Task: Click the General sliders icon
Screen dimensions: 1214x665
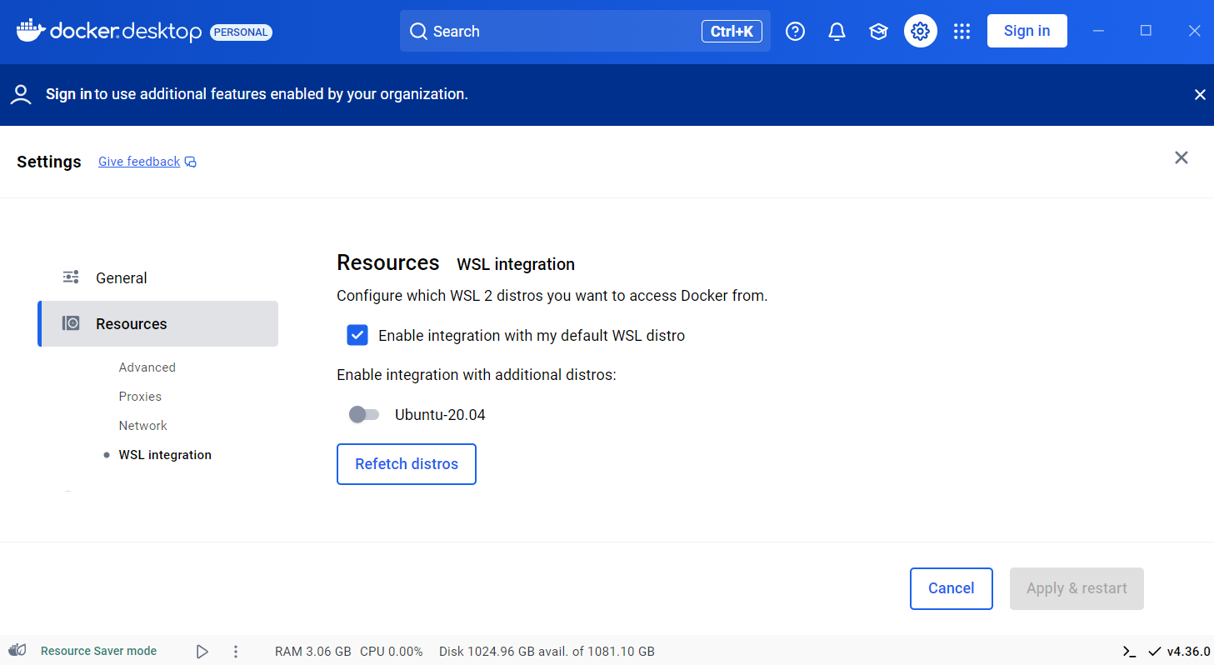Action: (72, 277)
